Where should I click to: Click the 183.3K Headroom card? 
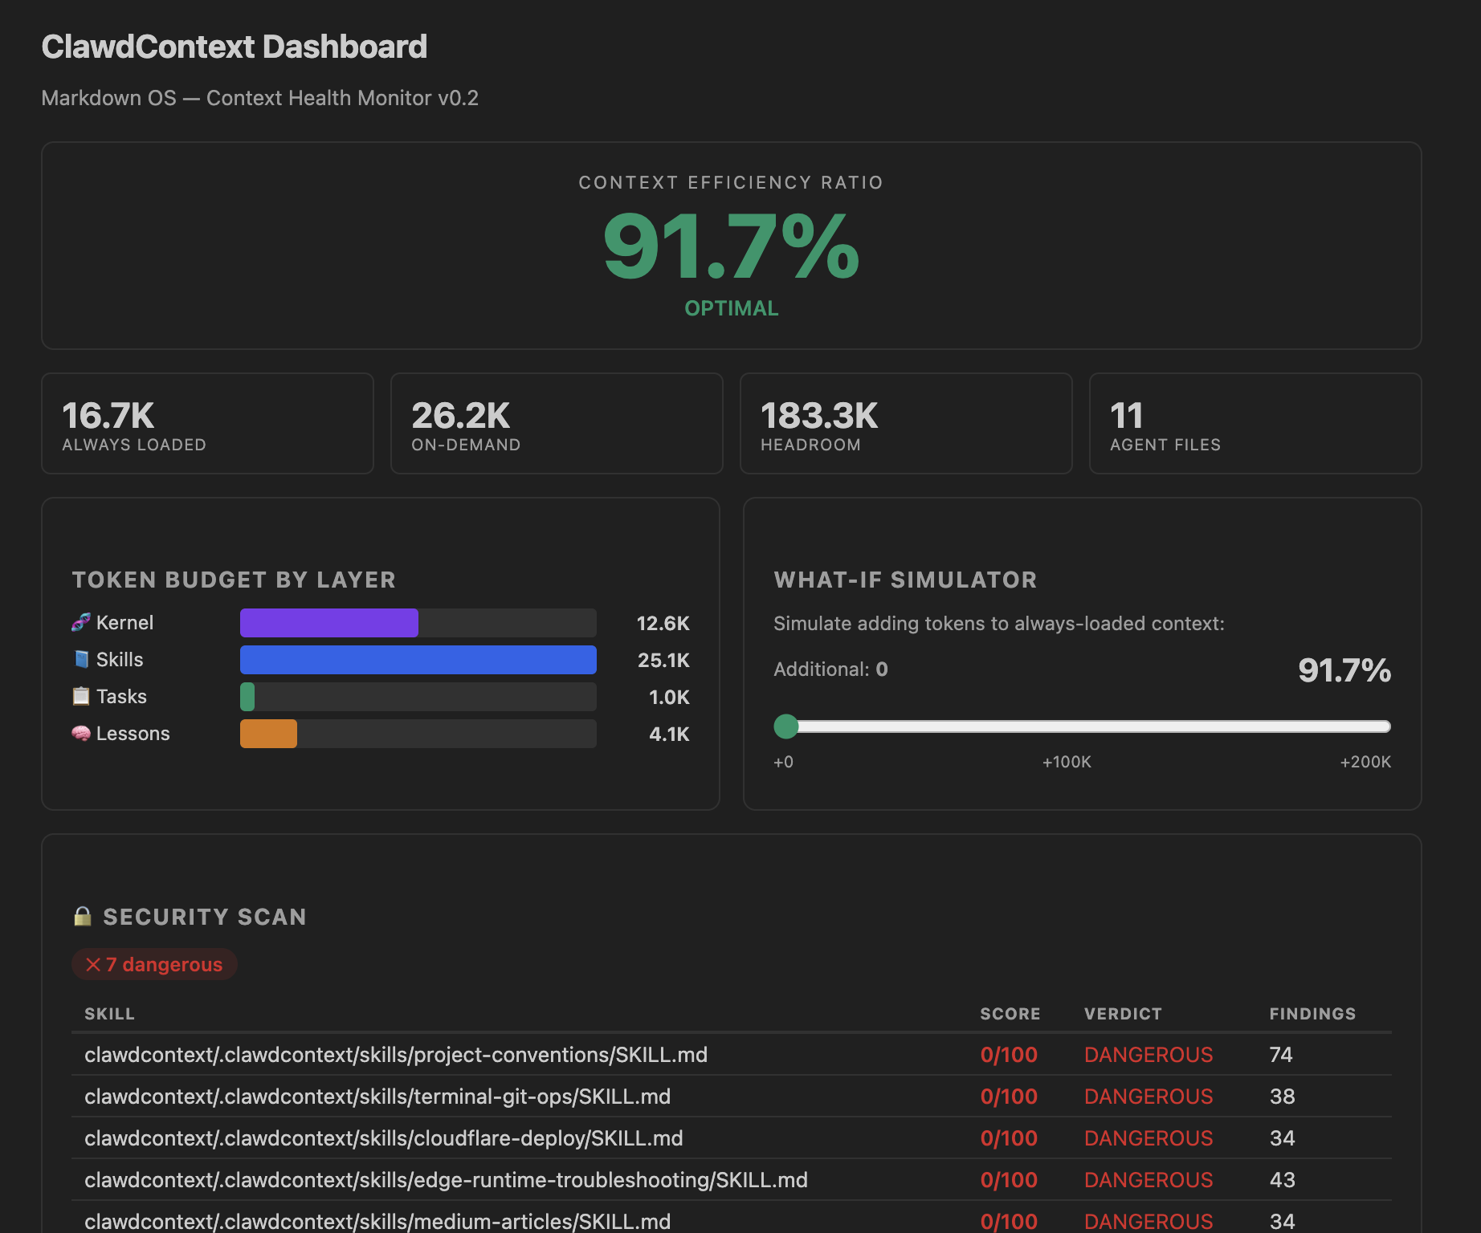[x=906, y=424]
